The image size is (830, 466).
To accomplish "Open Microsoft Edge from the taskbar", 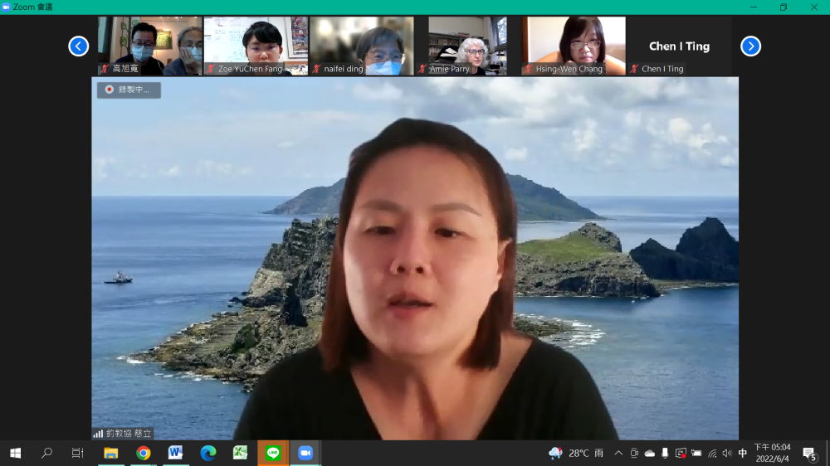I will coord(207,453).
